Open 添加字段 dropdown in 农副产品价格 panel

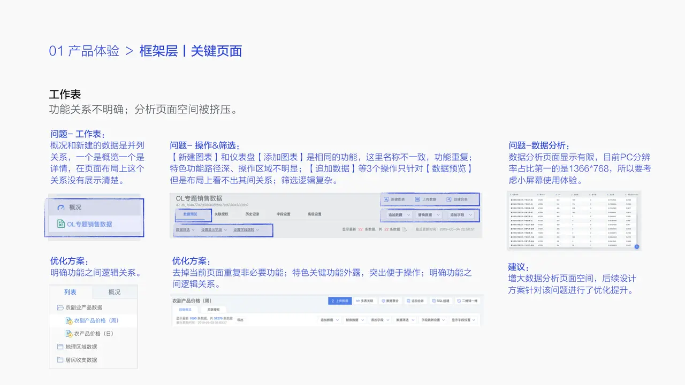380,320
